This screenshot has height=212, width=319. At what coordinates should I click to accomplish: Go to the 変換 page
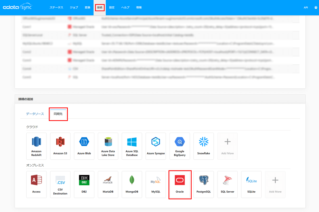pyautogui.click(x=87, y=7)
